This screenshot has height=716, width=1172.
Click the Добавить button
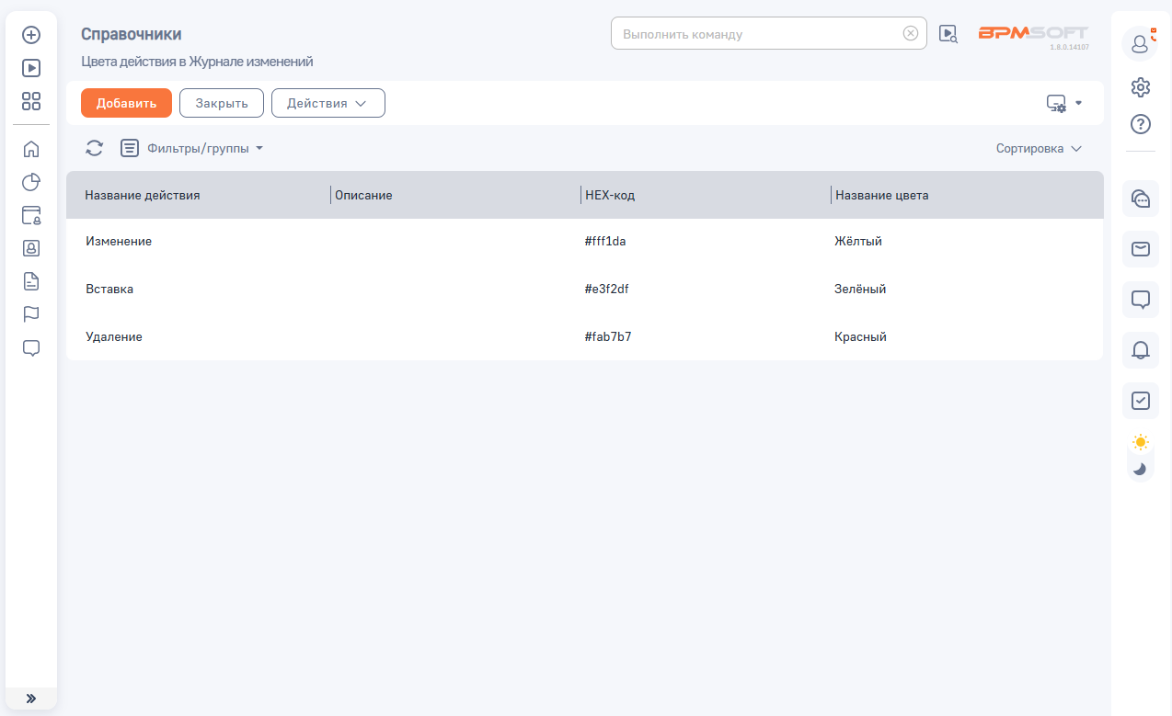point(126,103)
